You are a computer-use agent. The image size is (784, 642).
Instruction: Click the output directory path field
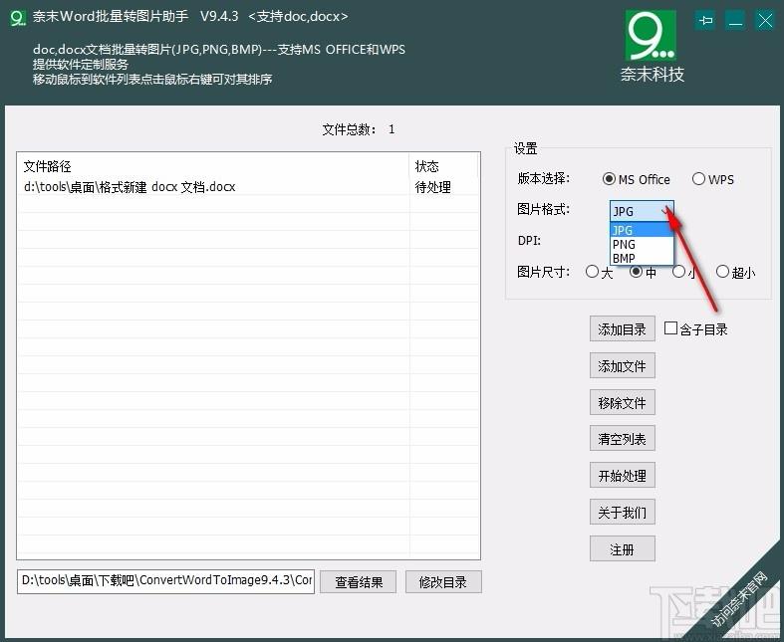coord(165,581)
